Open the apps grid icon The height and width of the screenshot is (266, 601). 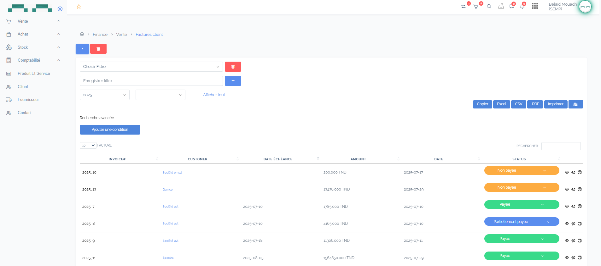(x=535, y=6)
